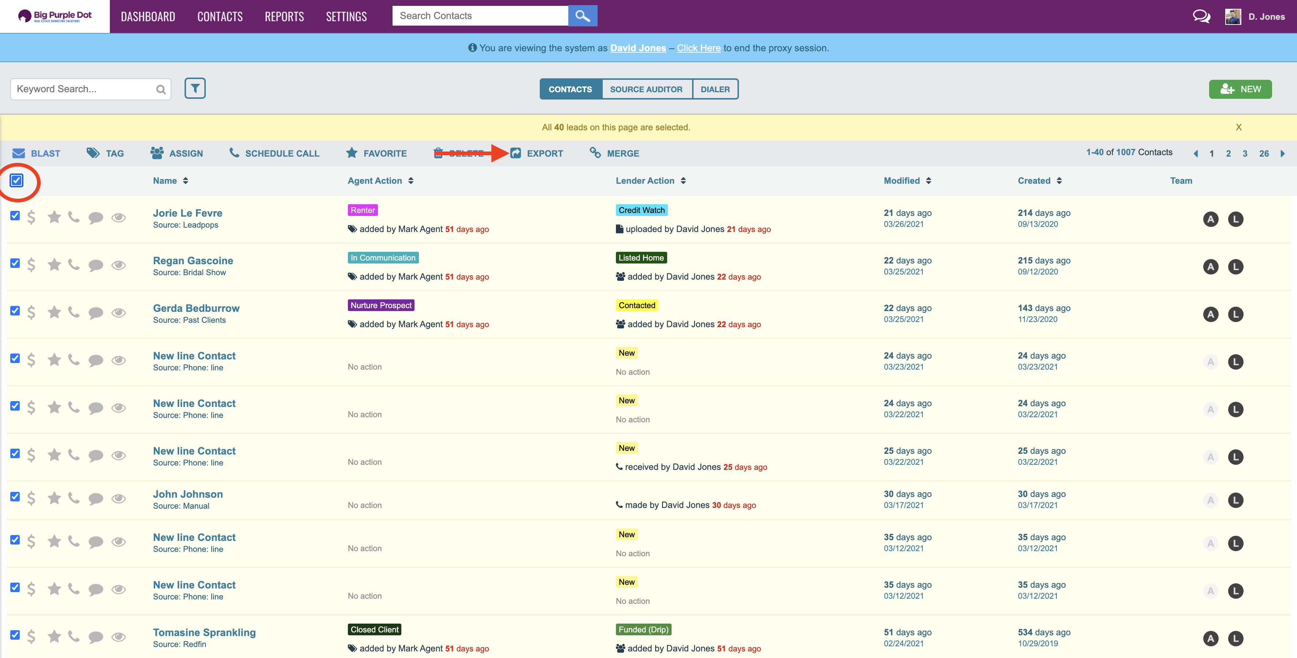Open message bubble icon for John Johnson
The height and width of the screenshot is (658, 1297).
96,498
